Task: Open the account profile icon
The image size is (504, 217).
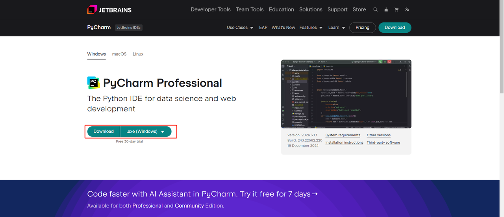Action: click(386, 9)
